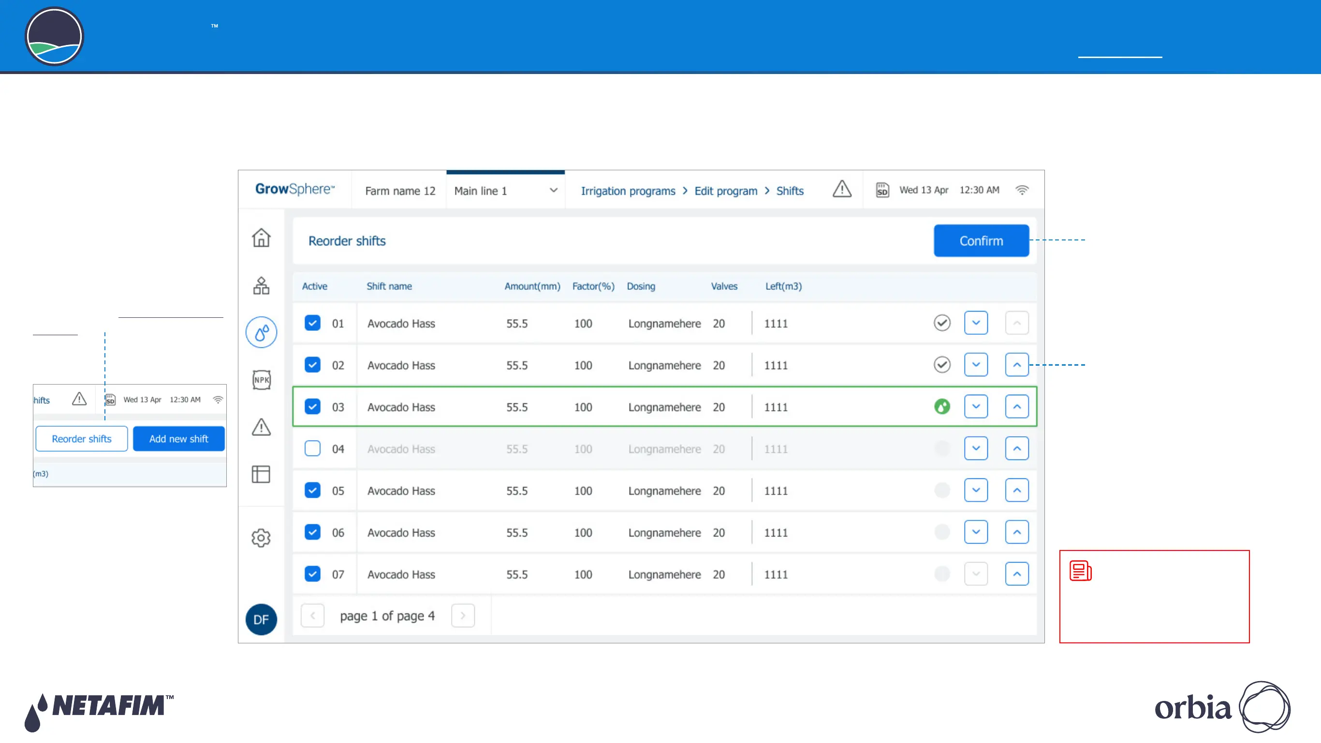Click the 'page 1 of page 4' text
The image size is (1321, 743).
click(387, 616)
